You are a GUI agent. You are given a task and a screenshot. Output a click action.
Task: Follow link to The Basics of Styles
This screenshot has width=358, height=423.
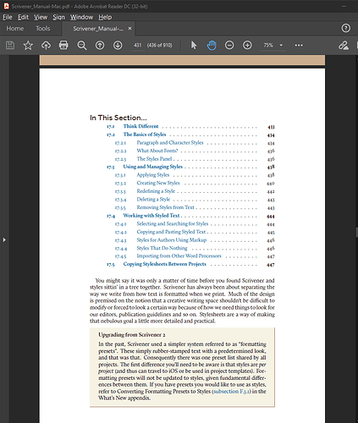145,135
